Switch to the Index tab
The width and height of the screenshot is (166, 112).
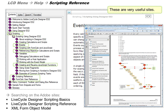coord(20,15)
